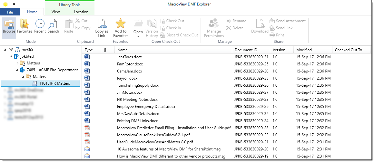375x163 pixels.
Task: Open Search mode
Action: point(53,26)
